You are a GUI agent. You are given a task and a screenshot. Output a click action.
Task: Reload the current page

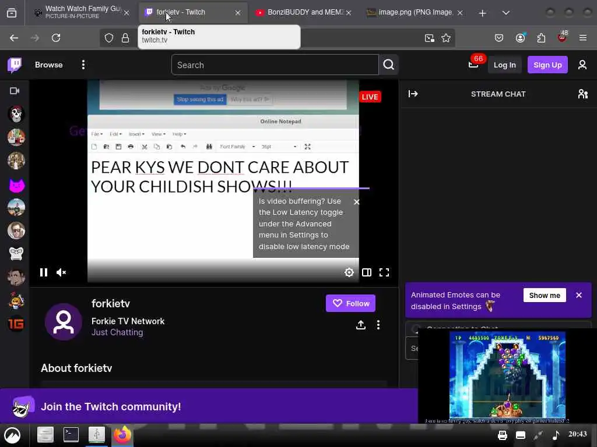(56, 38)
